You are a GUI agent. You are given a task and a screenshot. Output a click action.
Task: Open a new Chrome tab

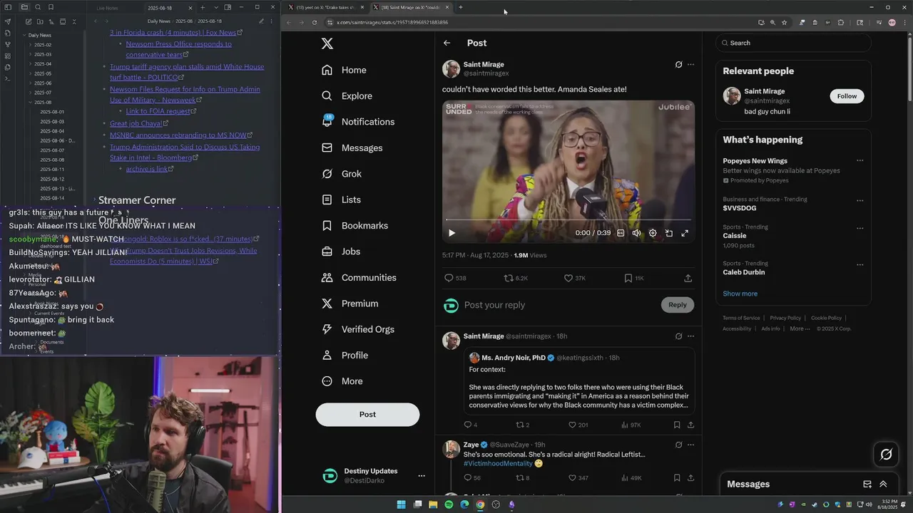pos(461,7)
